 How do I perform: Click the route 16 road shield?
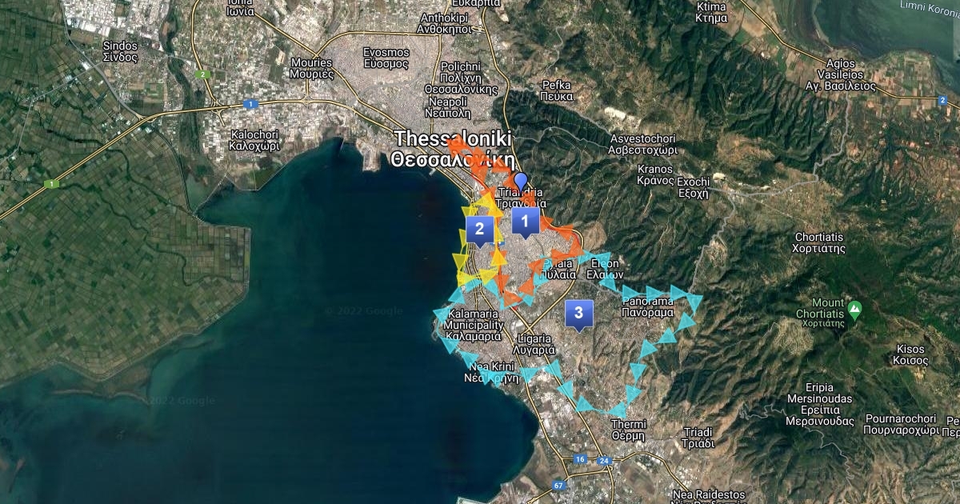coord(581,460)
